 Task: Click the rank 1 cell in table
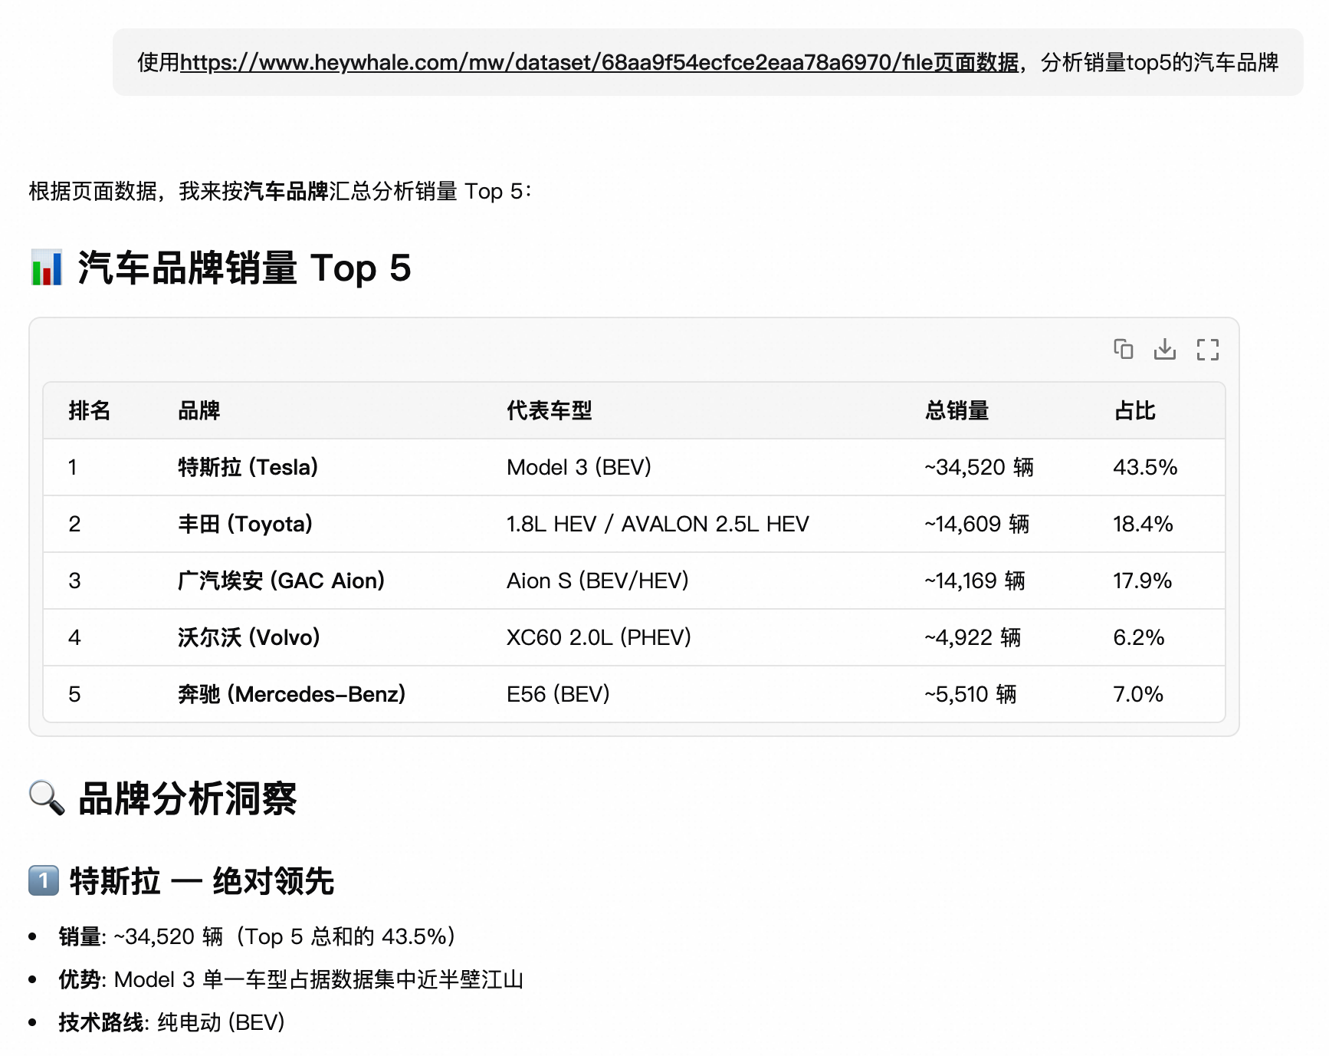tap(73, 467)
